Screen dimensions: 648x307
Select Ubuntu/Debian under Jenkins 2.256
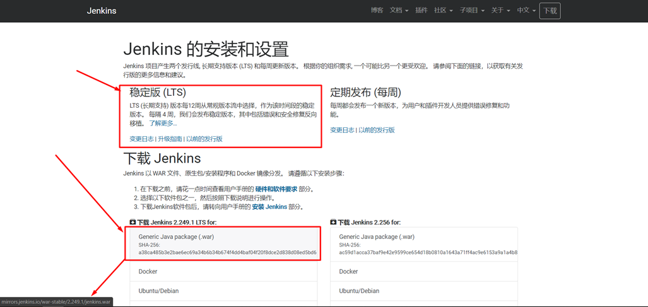(x=424, y=291)
